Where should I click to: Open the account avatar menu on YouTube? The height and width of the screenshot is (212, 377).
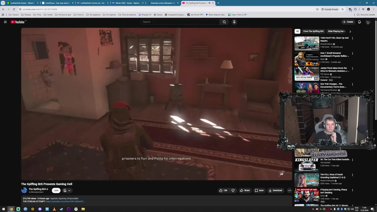pyautogui.click(x=368, y=22)
